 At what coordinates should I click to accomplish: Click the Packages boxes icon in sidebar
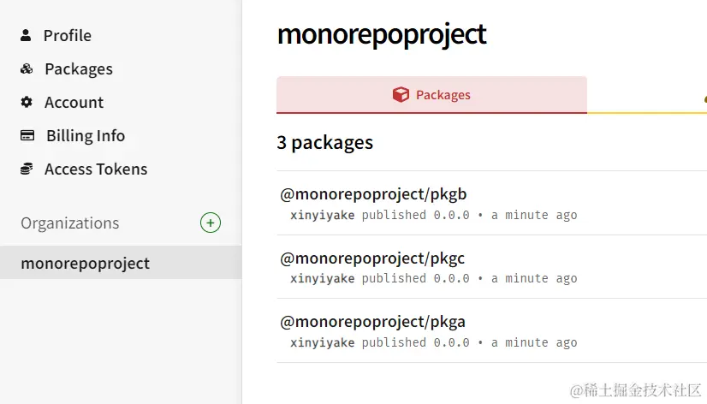(27, 68)
